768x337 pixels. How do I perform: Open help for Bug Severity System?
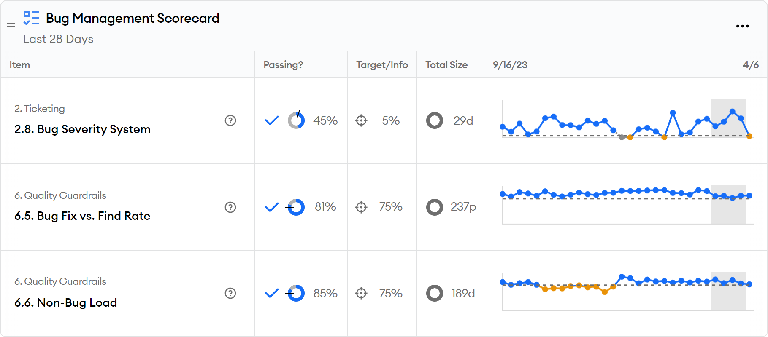tap(230, 120)
